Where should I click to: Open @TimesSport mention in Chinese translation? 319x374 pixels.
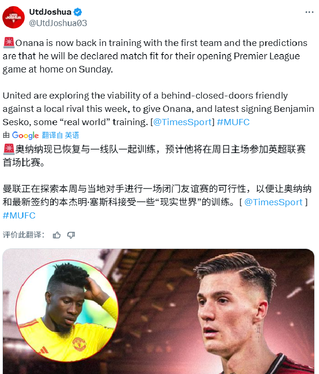tap(273, 202)
